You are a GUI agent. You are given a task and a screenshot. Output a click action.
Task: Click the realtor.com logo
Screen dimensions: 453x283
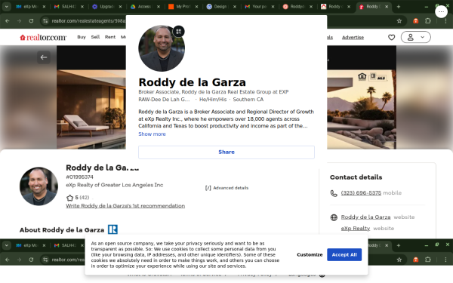click(43, 37)
